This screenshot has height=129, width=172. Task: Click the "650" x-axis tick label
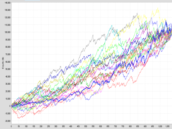tap(108, 126)
